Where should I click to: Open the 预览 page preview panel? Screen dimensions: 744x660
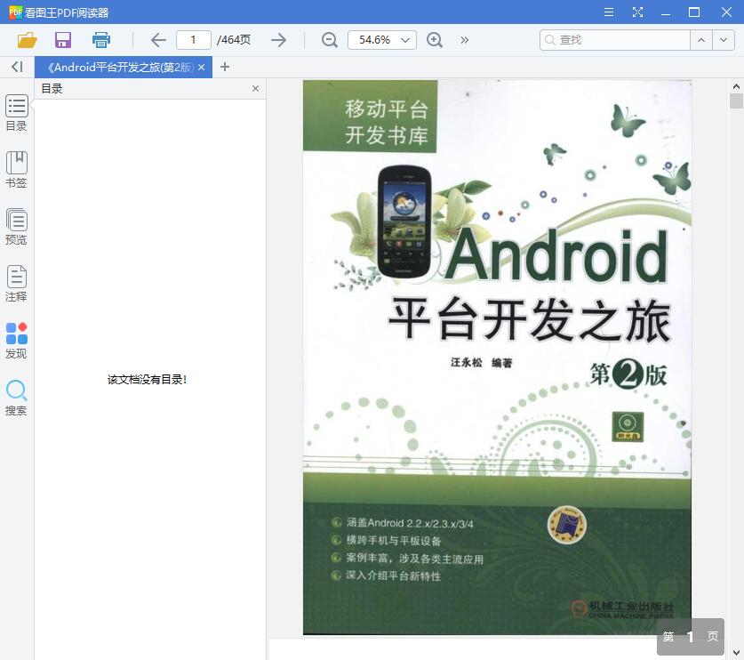(x=16, y=225)
